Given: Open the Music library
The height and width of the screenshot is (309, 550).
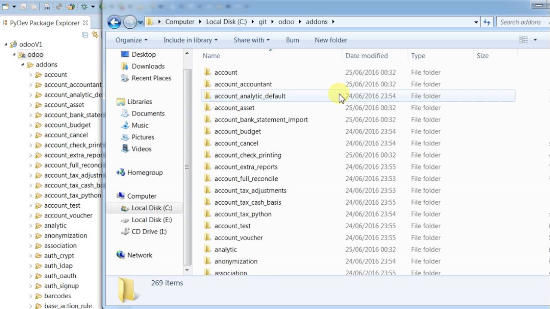Looking at the screenshot, I should point(134,125).
